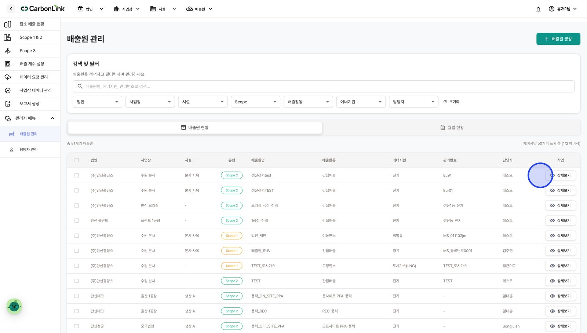587x333 pixels.
Task: Tick the 법인_세단 row checkbox
Action: pos(77,236)
